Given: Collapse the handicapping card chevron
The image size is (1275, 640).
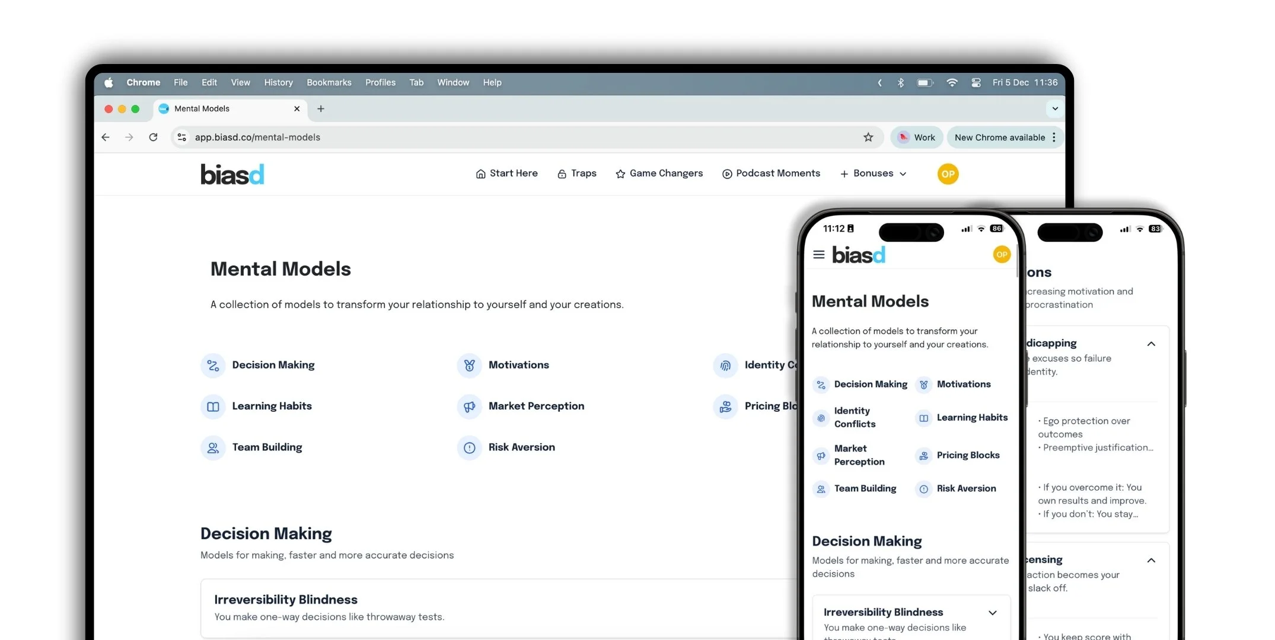Looking at the screenshot, I should click(1151, 344).
